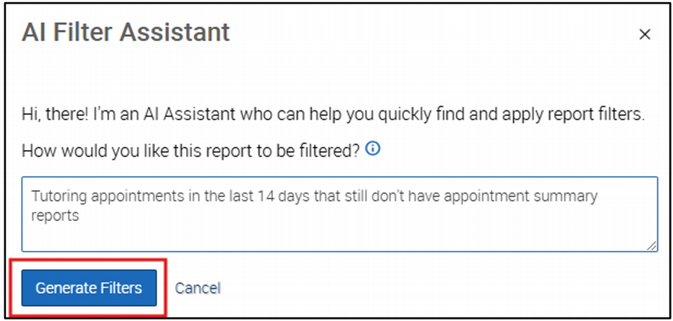Close the AI Filter Assistant dialog
The height and width of the screenshot is (321, 673).
[x=645, y=35]
